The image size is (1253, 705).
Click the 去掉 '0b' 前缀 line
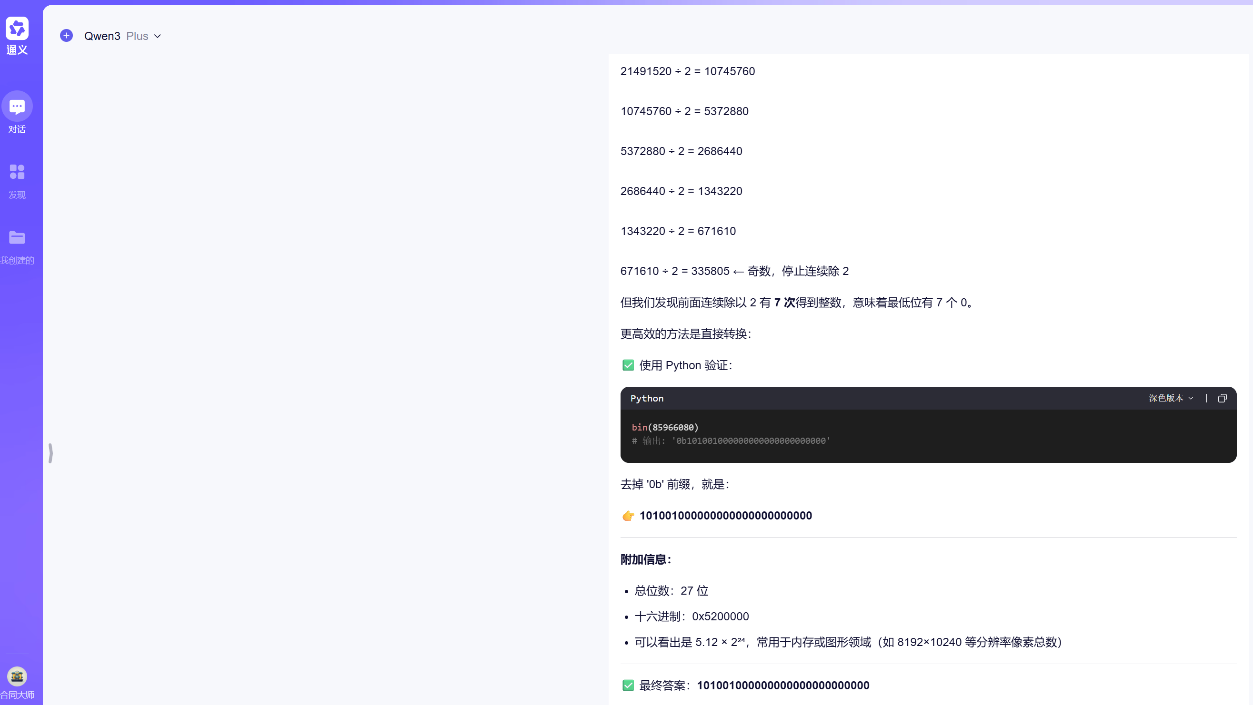[675, 484]
